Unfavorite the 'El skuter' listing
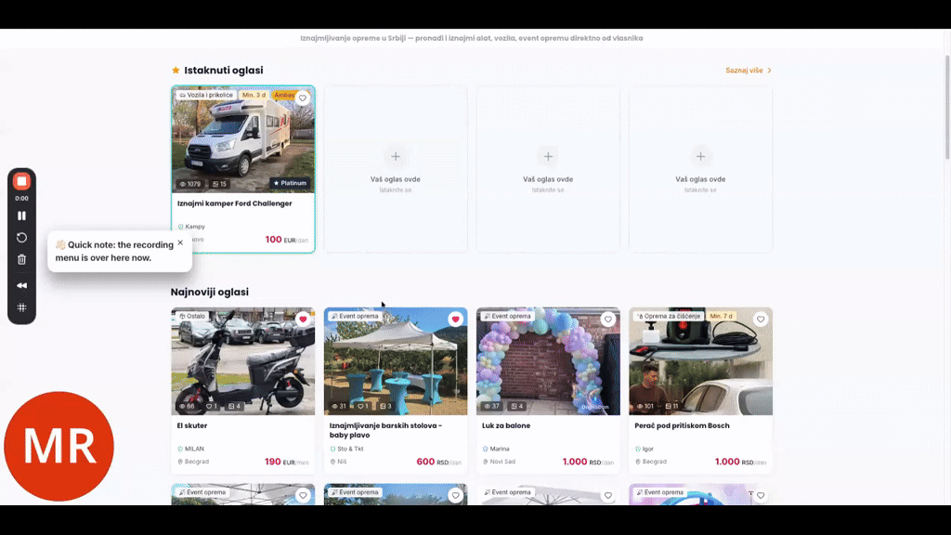 tap(302, 319)
